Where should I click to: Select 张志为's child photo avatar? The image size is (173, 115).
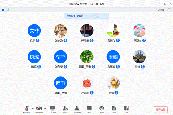61,31
